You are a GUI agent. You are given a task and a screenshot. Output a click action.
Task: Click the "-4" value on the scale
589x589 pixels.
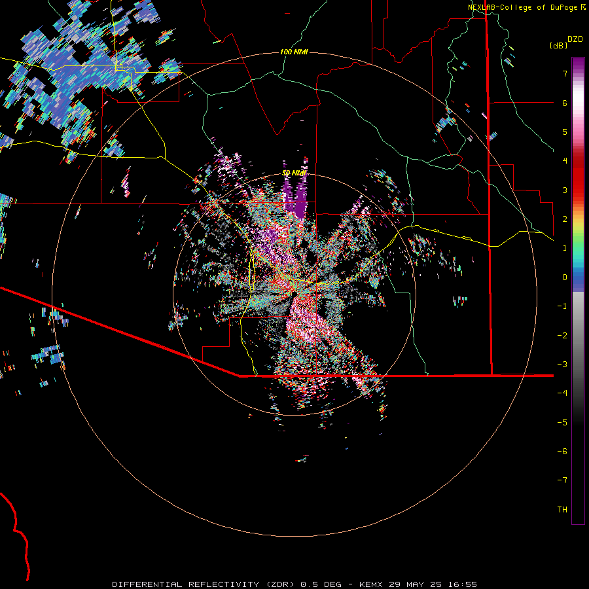562,393
